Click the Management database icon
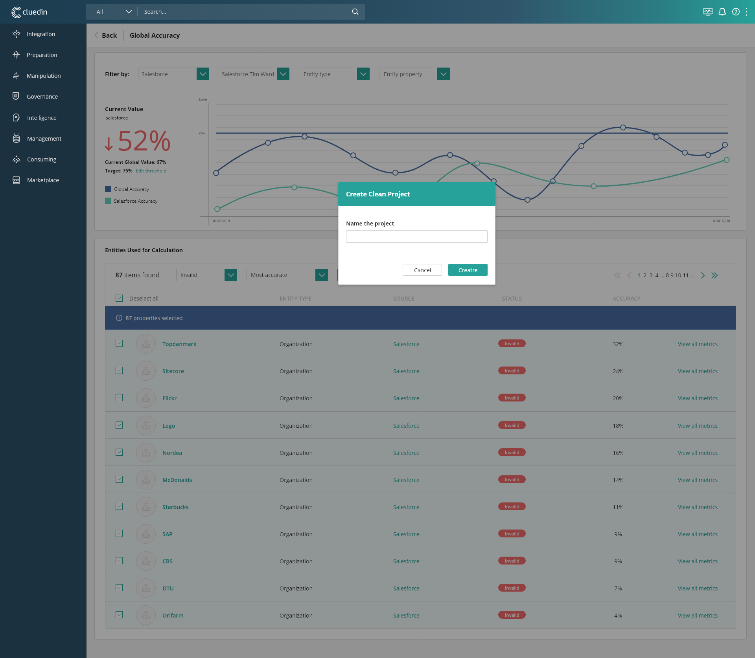 16,138
